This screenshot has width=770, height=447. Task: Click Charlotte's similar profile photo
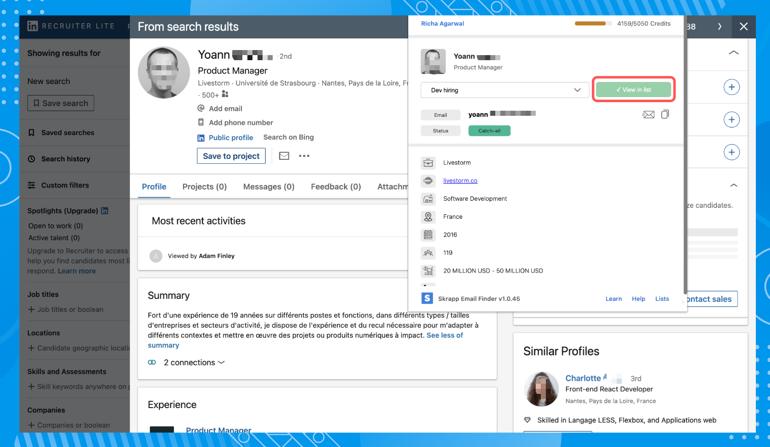(542, 389)
